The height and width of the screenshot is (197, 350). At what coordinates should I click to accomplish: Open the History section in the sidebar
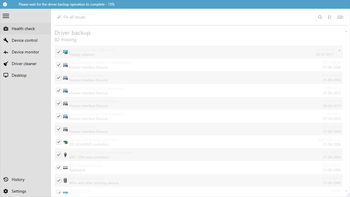point(18,179)
